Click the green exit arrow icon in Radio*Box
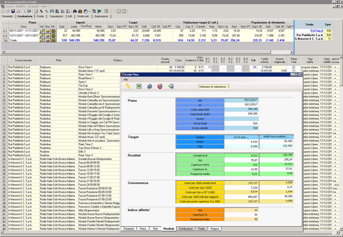The width and height of the screenshot is (343, 237). tap(171, 86)
